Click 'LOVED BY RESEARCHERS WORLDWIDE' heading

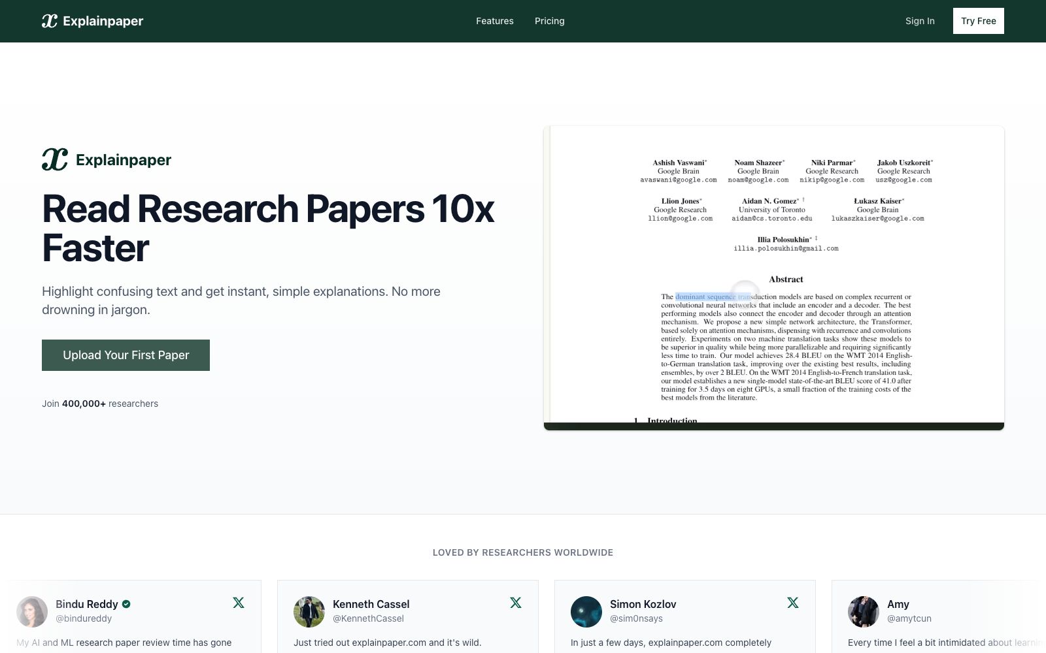523,552
